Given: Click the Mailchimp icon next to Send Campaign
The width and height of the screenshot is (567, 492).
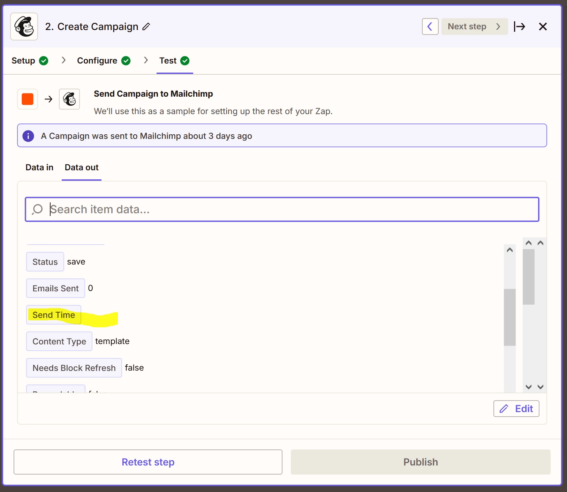Looking at the screenshot, I should click(x=69, y=99).
